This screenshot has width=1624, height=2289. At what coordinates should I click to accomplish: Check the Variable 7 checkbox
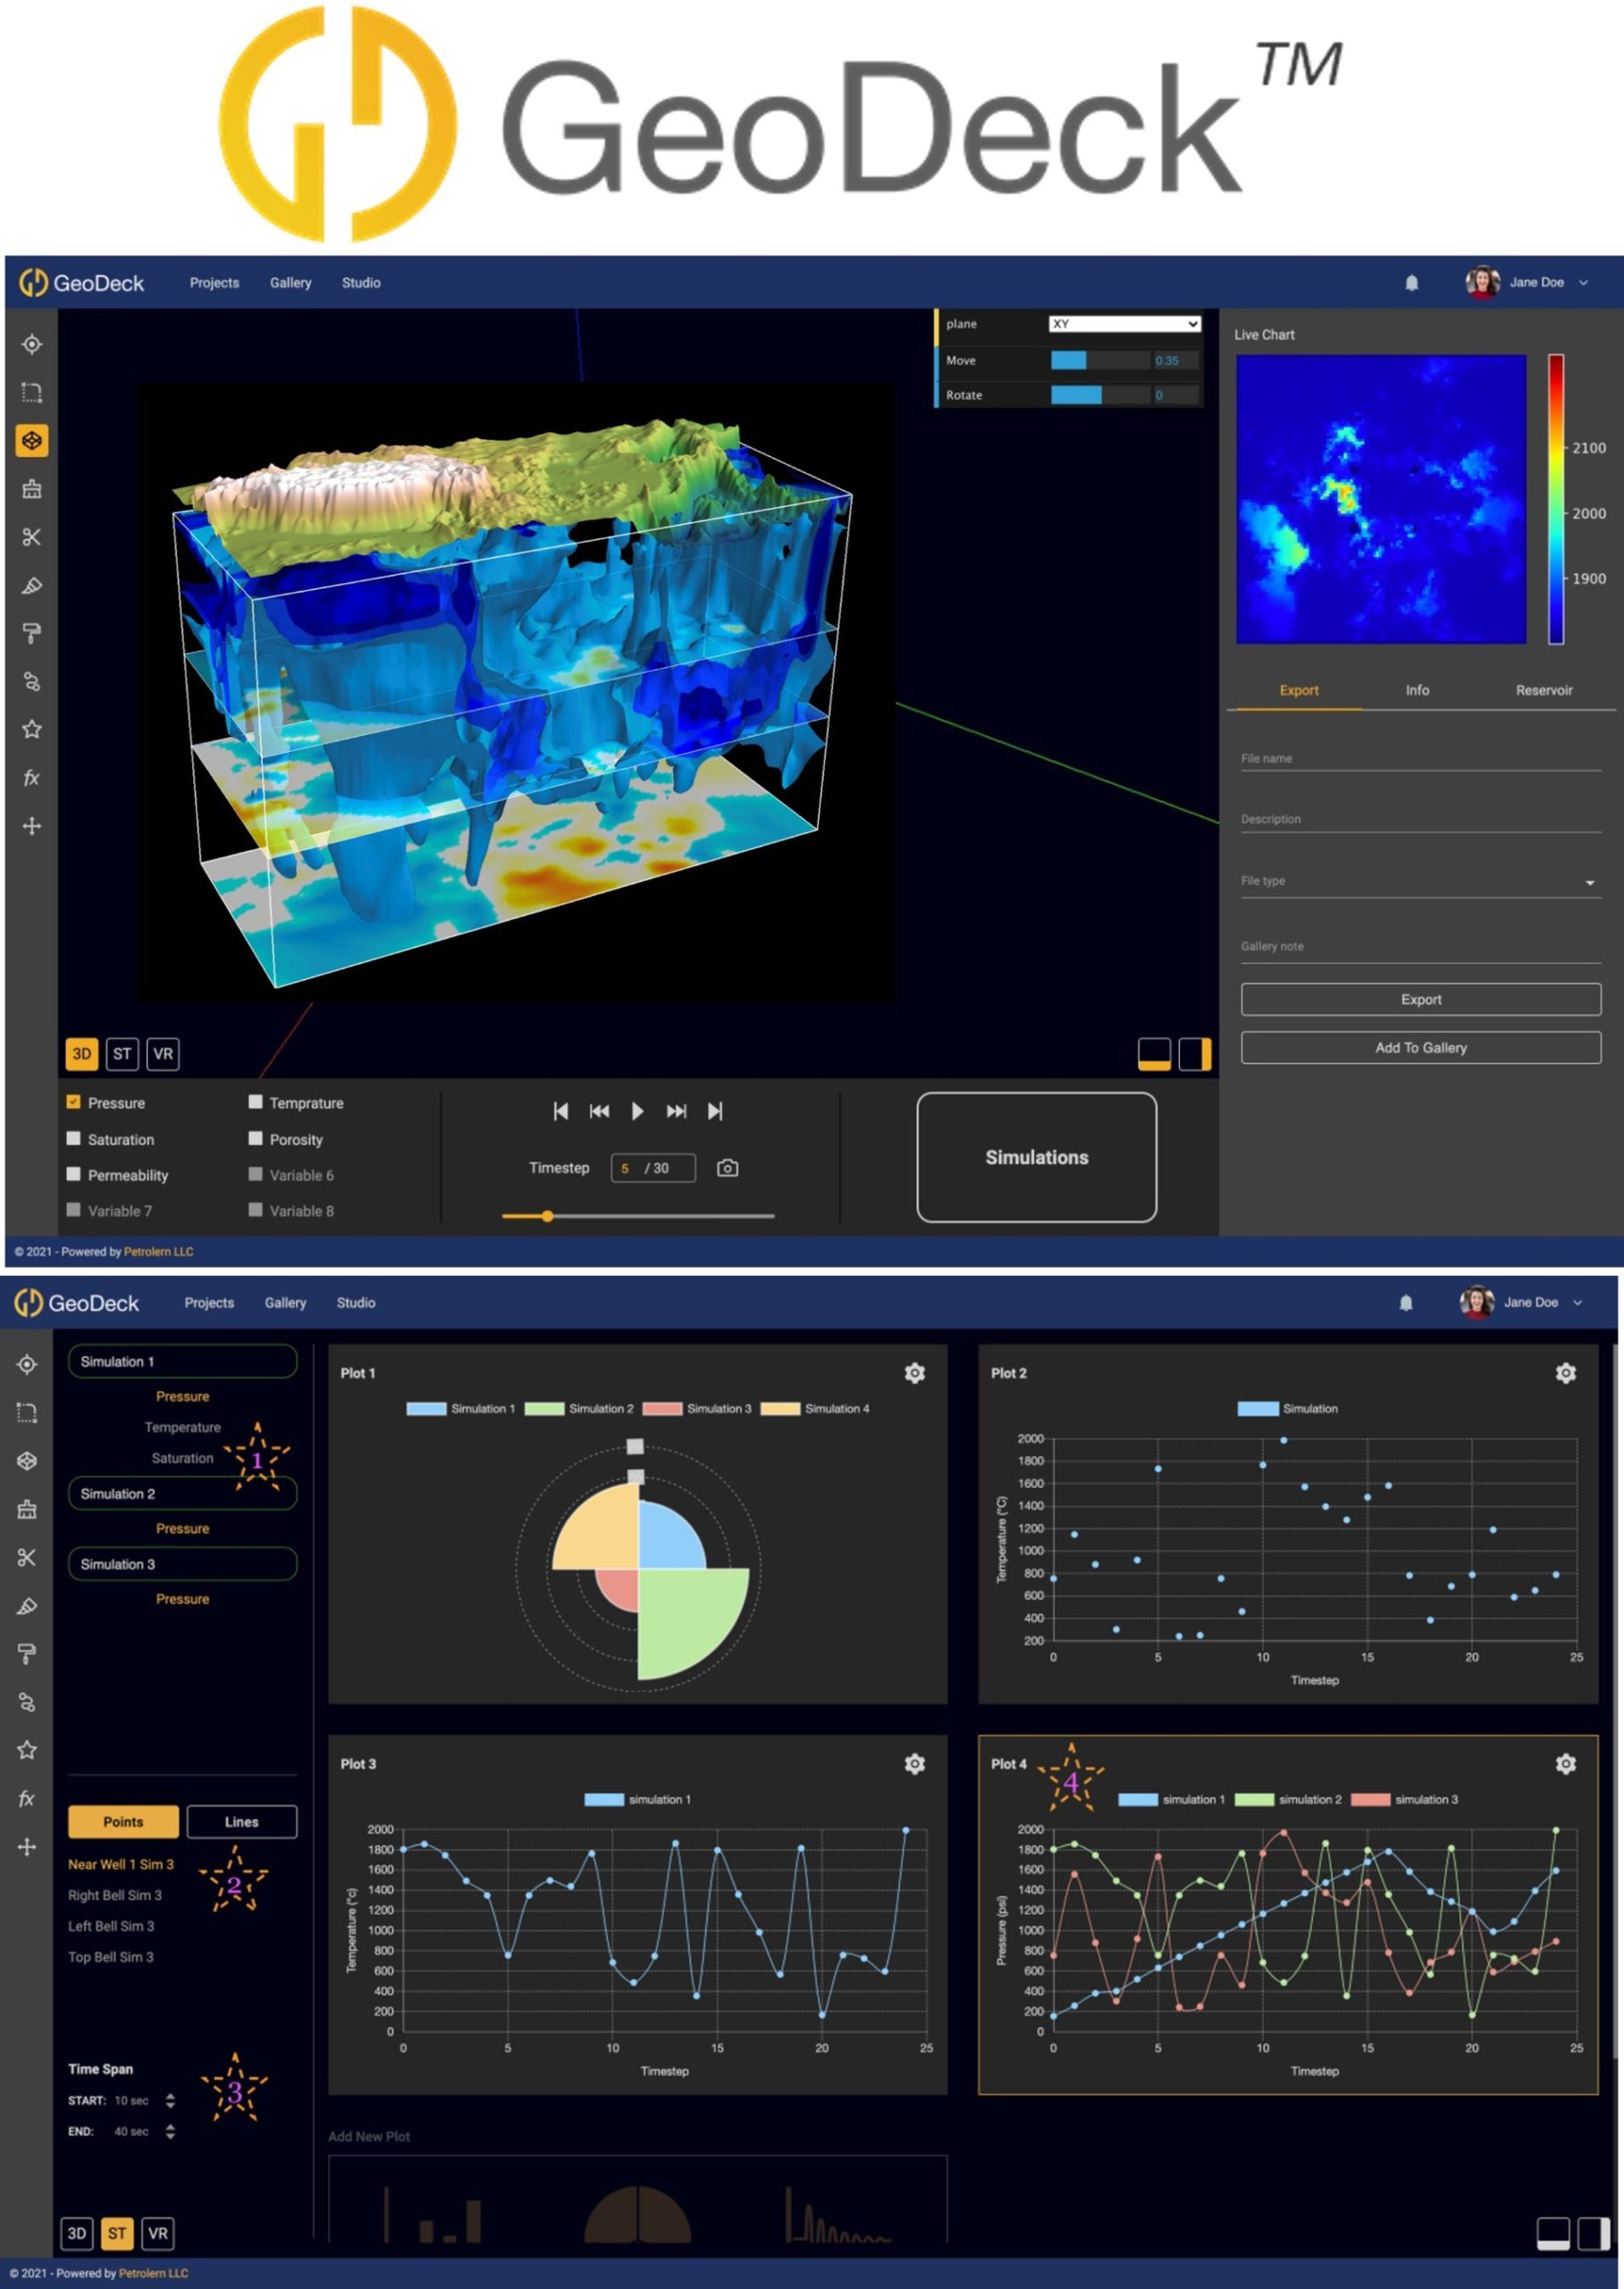coord(73,1210)
